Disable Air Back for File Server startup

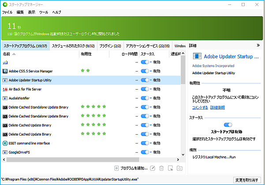click(x=145, y=89)
